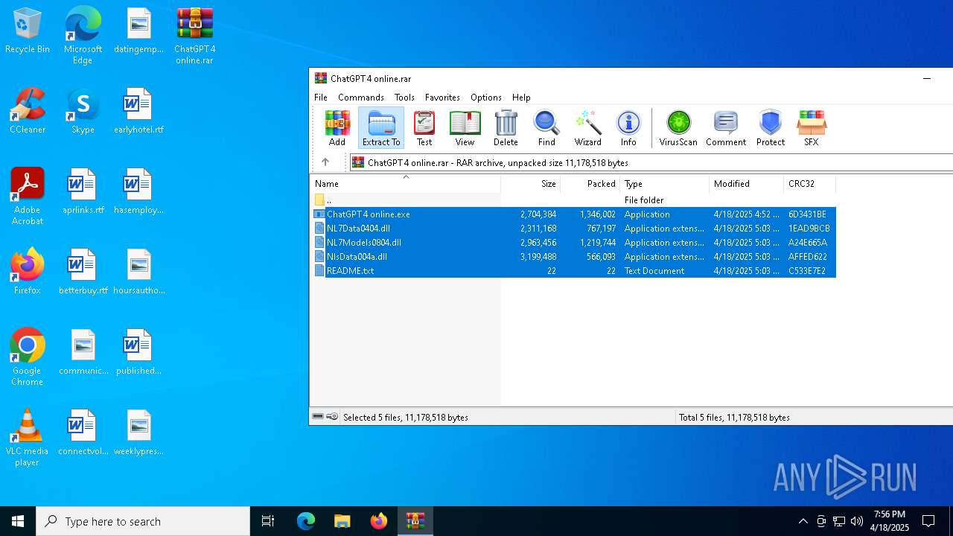Minimize the WinRAR window
This screenshot has width=953, height=536.
927,78
